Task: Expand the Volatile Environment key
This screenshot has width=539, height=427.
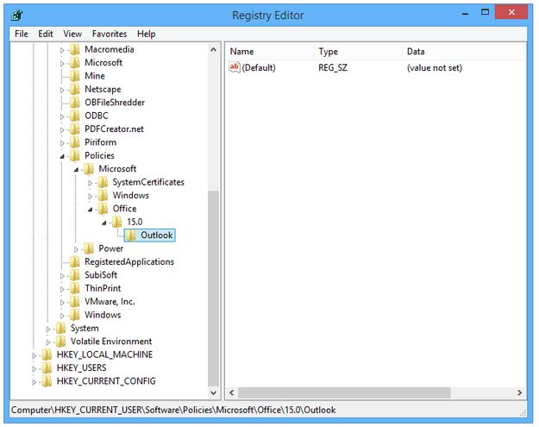Action: click(48, 342)
